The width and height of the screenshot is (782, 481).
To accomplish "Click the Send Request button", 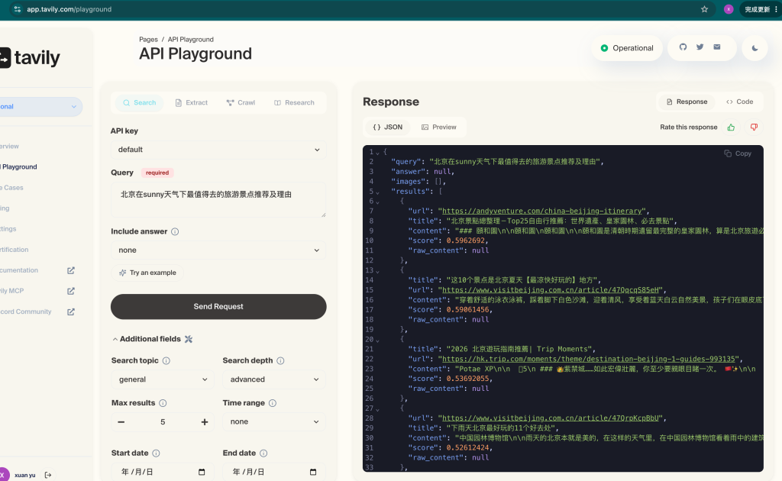I will [218, 307].
